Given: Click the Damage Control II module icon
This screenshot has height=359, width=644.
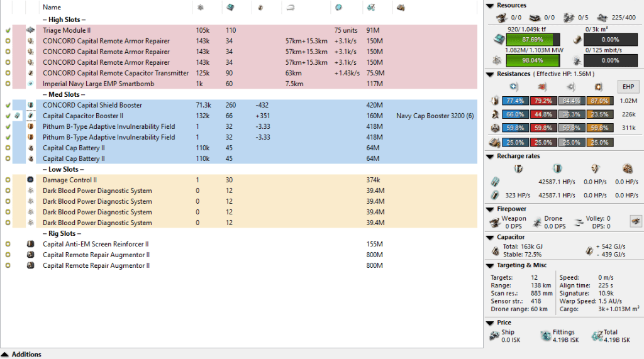Looking at the screenshot, I should coord(30,180).
